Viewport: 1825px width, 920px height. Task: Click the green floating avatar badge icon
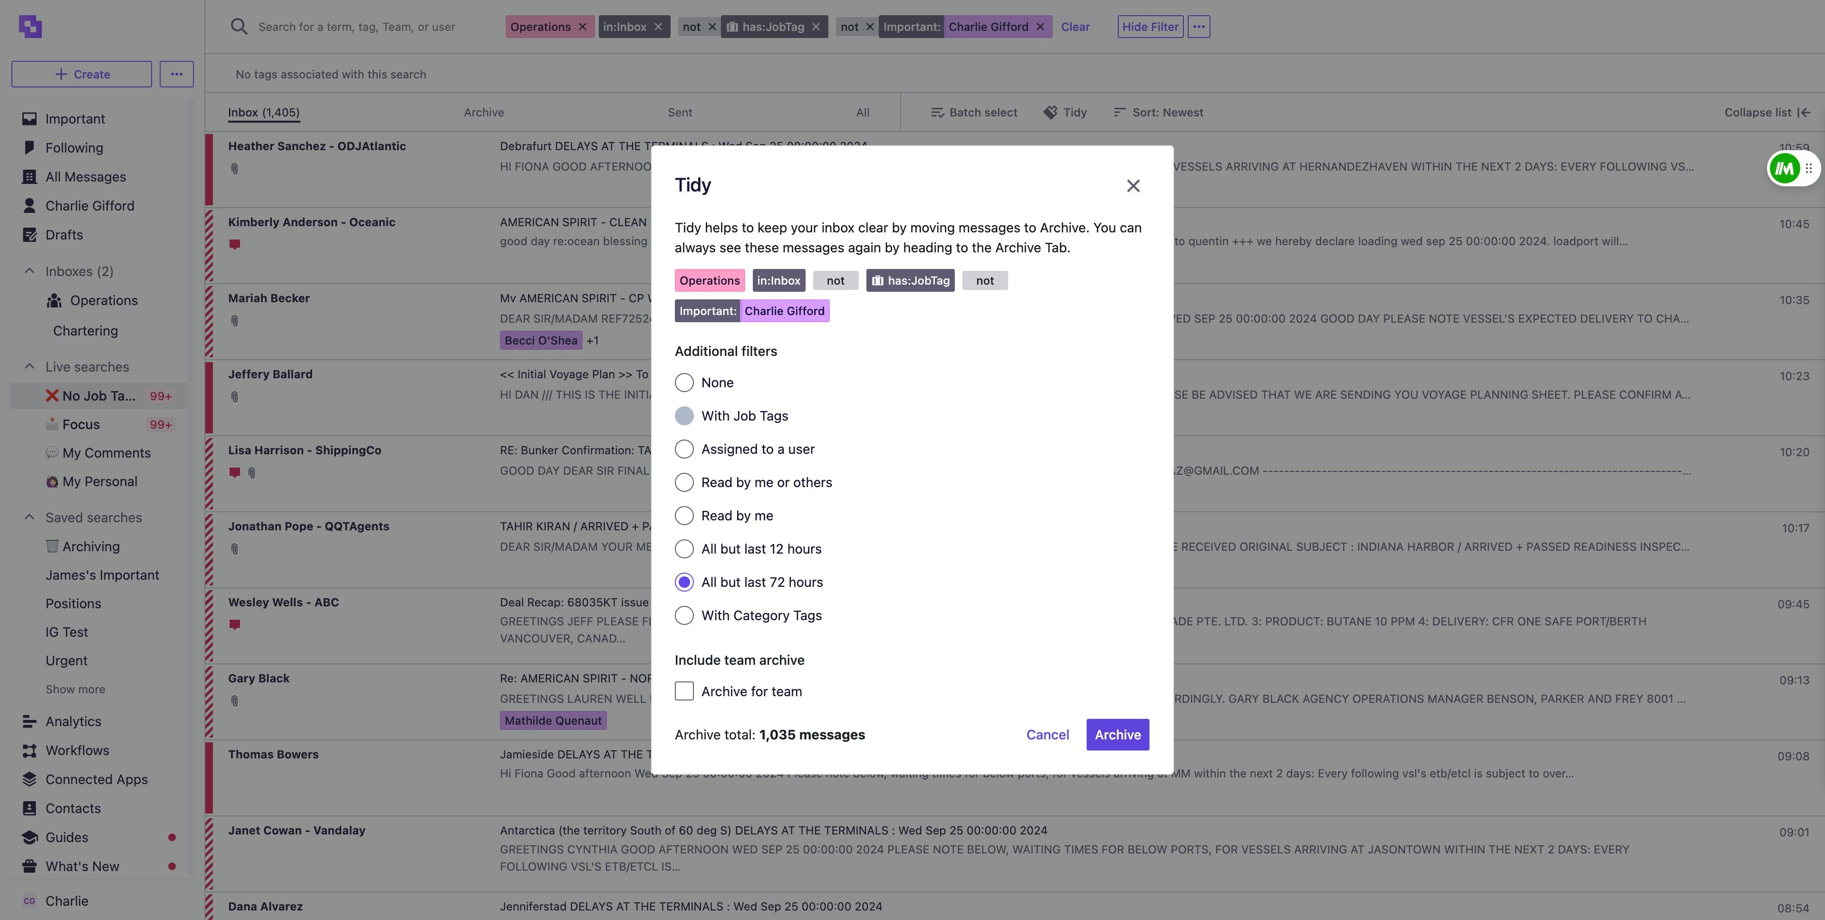point(1784,169)
